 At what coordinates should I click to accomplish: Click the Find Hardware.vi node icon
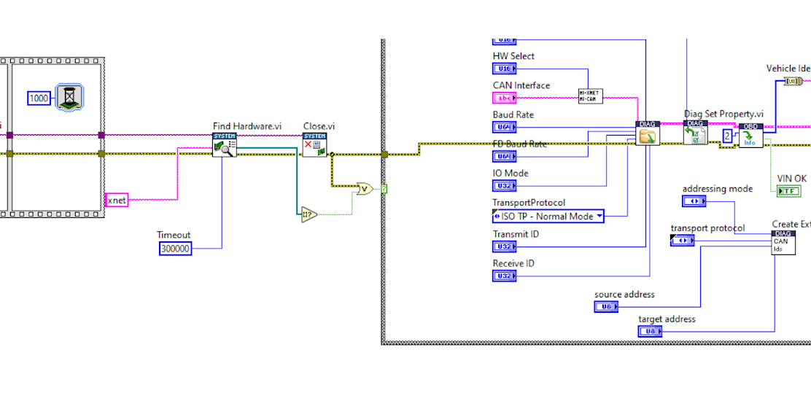point(224,145)
